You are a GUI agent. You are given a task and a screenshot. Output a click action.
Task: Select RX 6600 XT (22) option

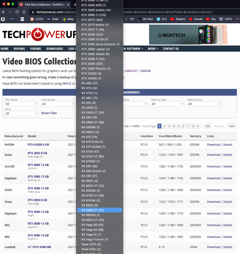(100, 186)
